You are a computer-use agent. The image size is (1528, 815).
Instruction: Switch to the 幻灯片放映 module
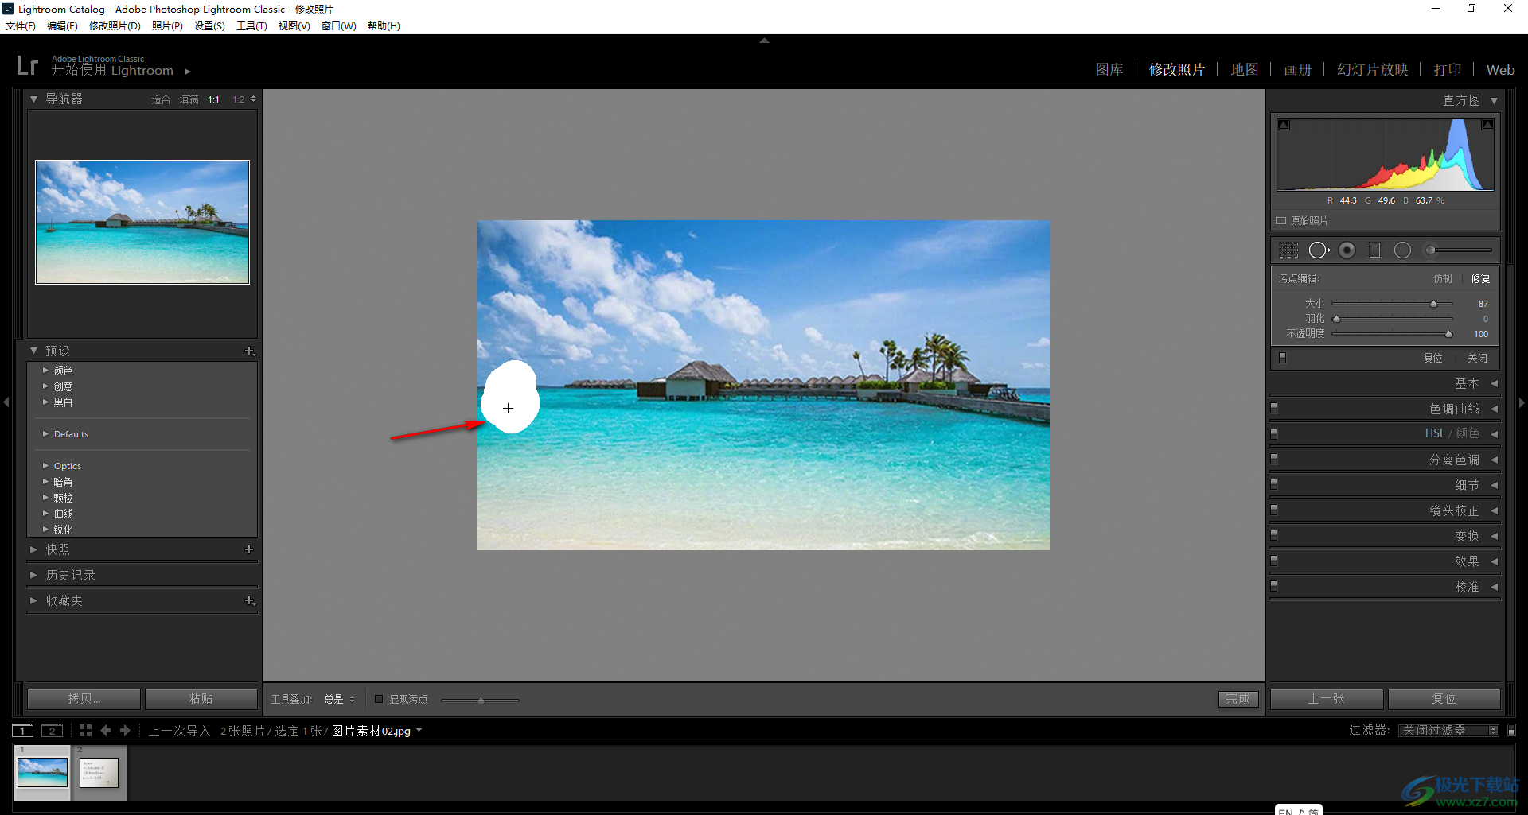click(x=1373, y=70)
